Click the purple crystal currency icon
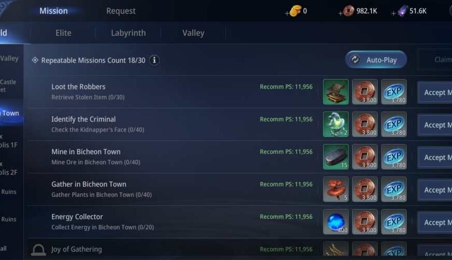Viewport: 452px width, 260px height. [402, 11]
